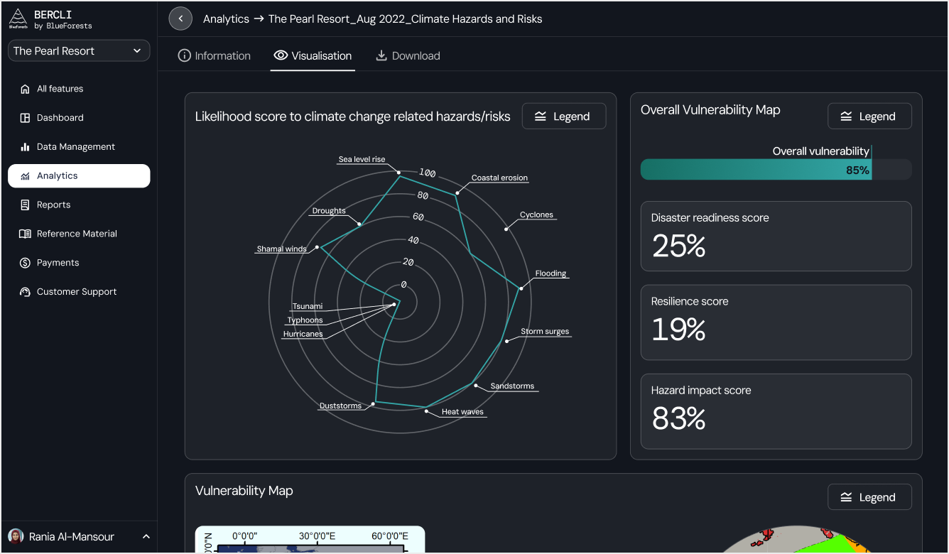The width and height of the screenshot is (949, 554).
Task: Click Rania Al-Mansour's avatar picture
Action: point(16,536)
